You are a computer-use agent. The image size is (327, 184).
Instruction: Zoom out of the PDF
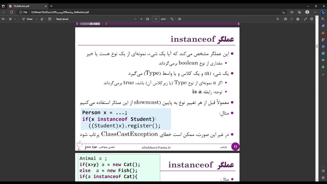point(135,19)
